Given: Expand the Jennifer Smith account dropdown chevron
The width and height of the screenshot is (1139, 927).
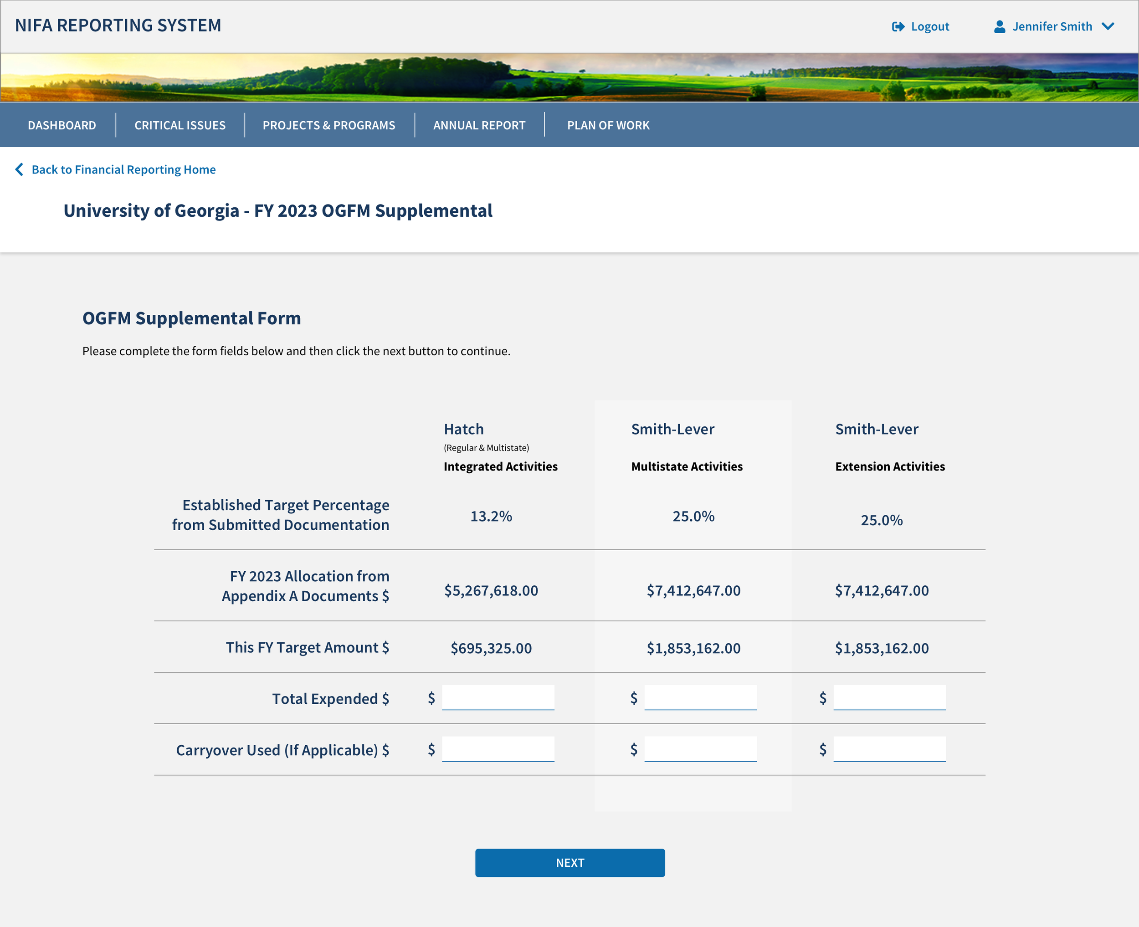Looking at the screenshot, I should click(x=1108, y=27).
